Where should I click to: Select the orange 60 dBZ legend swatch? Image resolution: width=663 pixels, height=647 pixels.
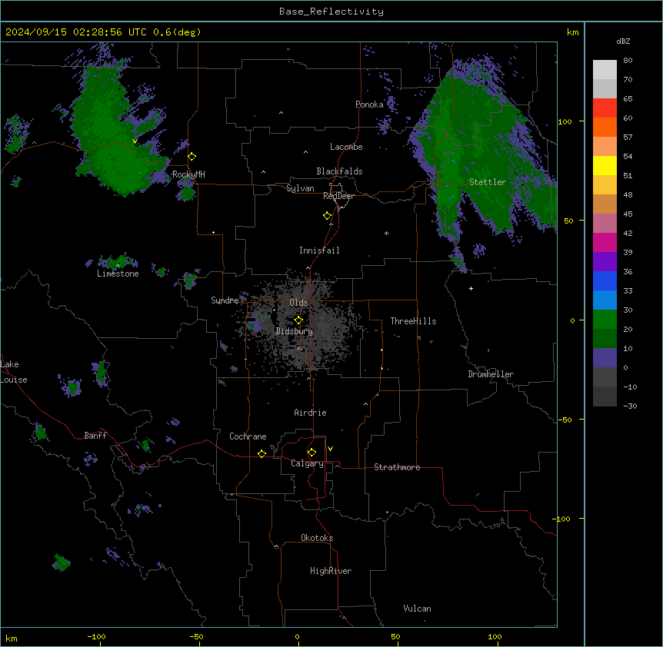(605, 127)
